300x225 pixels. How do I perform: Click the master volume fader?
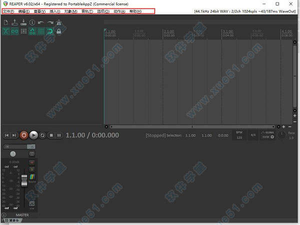(x=24, y=181)
